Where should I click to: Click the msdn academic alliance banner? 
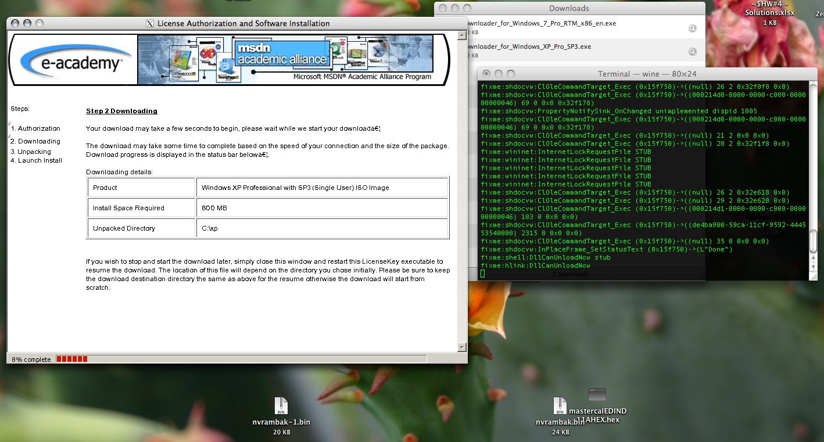285,59
